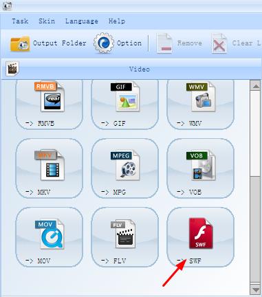Open the Option settings gear
The width and height of the screenshot is (262, 297).
coord(118,43)
